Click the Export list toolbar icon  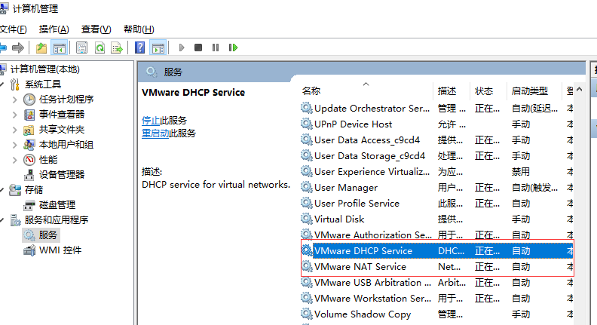(x=117, y=48)
